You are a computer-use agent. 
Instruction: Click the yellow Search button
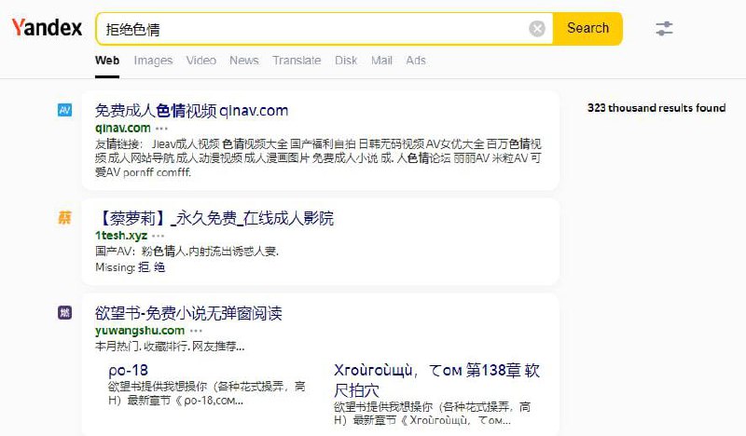coord(587,29)
